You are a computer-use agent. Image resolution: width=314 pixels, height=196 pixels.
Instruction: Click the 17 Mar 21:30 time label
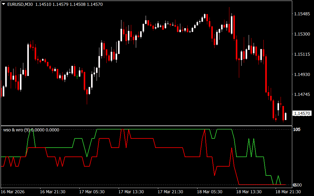(170, 192)
